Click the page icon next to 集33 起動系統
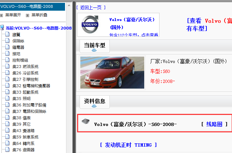 (7, 92)
